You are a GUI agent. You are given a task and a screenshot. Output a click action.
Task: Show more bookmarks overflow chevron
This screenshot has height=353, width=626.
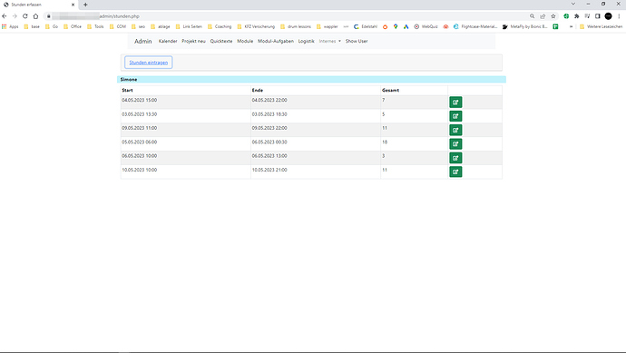click(571, 26)
